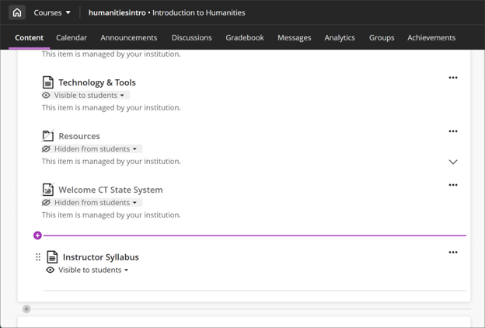This screenshot has width=485, height=328.
Task: Click the gray plus icon below content panel
Action: coord(26,309)
